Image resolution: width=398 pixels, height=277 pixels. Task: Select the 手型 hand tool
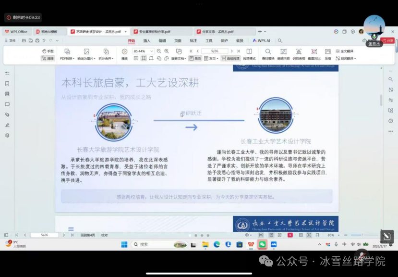point(48,51)
